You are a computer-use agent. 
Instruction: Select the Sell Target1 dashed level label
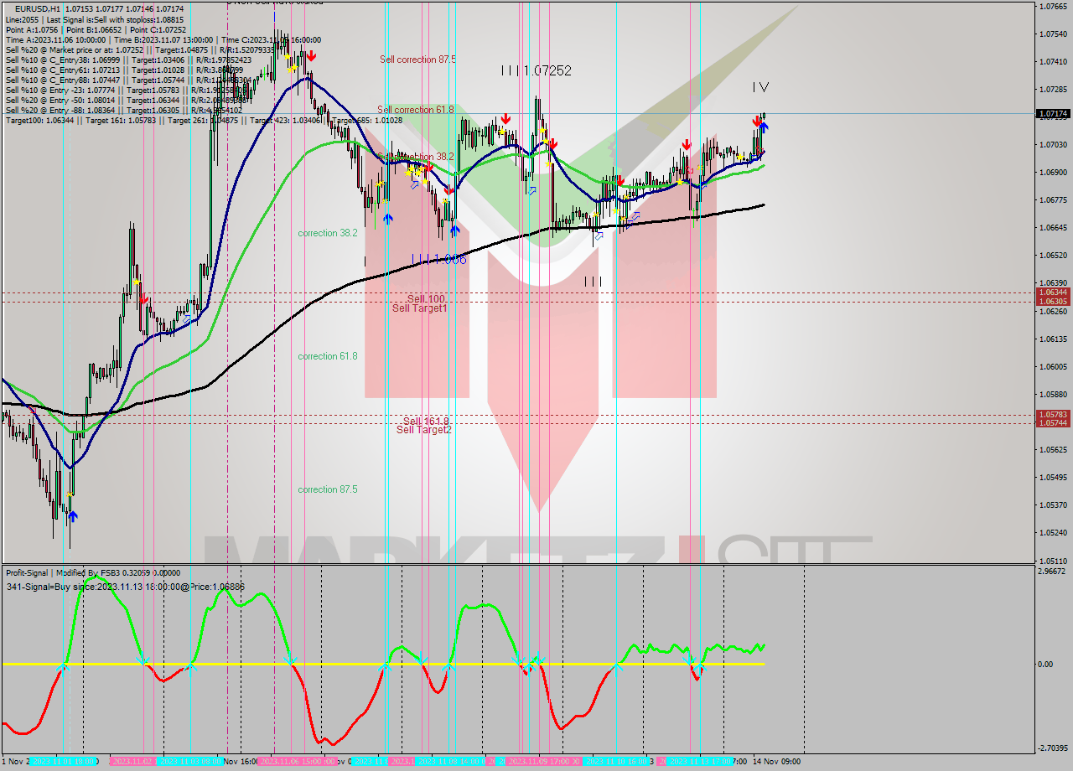pyautogui.click(x=418, y=309)
